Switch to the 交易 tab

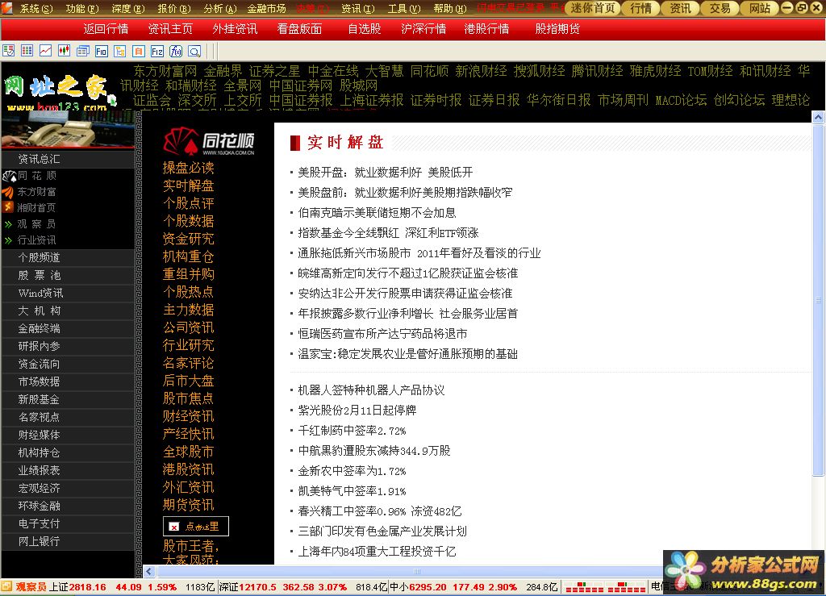coord(720,8)
